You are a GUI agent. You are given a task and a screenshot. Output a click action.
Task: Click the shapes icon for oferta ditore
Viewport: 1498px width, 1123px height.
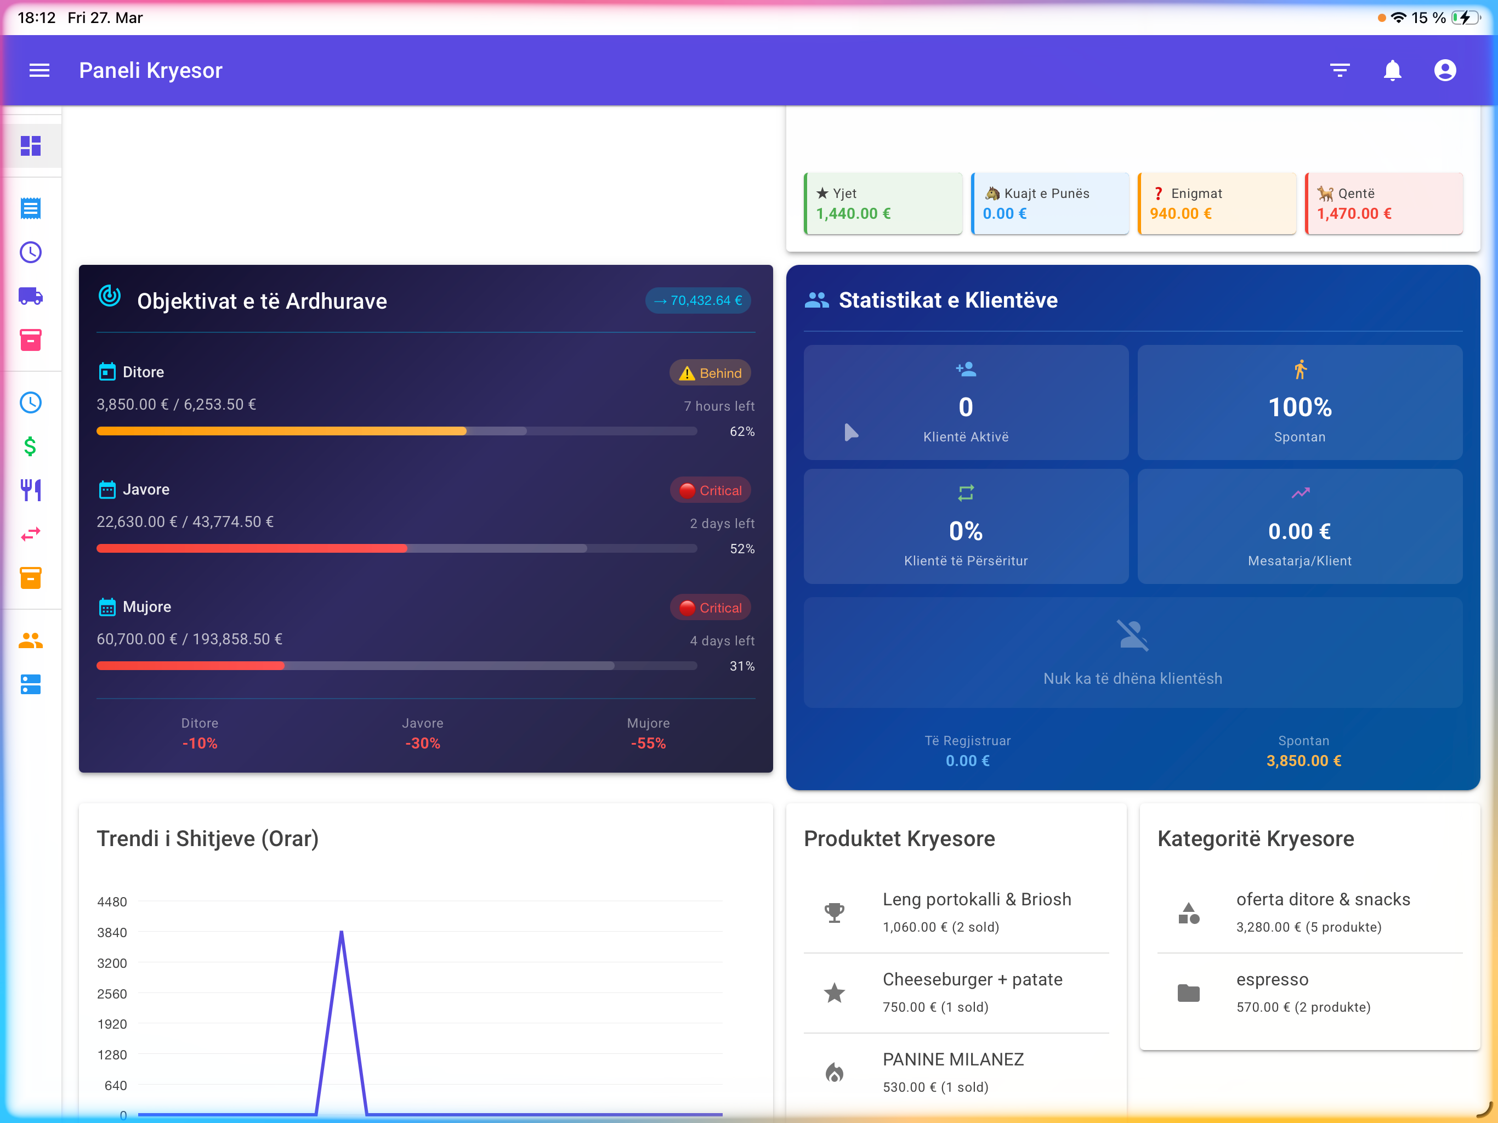pyautogui.click(x=1189, y=912)
